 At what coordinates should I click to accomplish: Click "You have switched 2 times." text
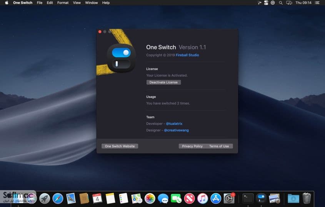(168, 103)
